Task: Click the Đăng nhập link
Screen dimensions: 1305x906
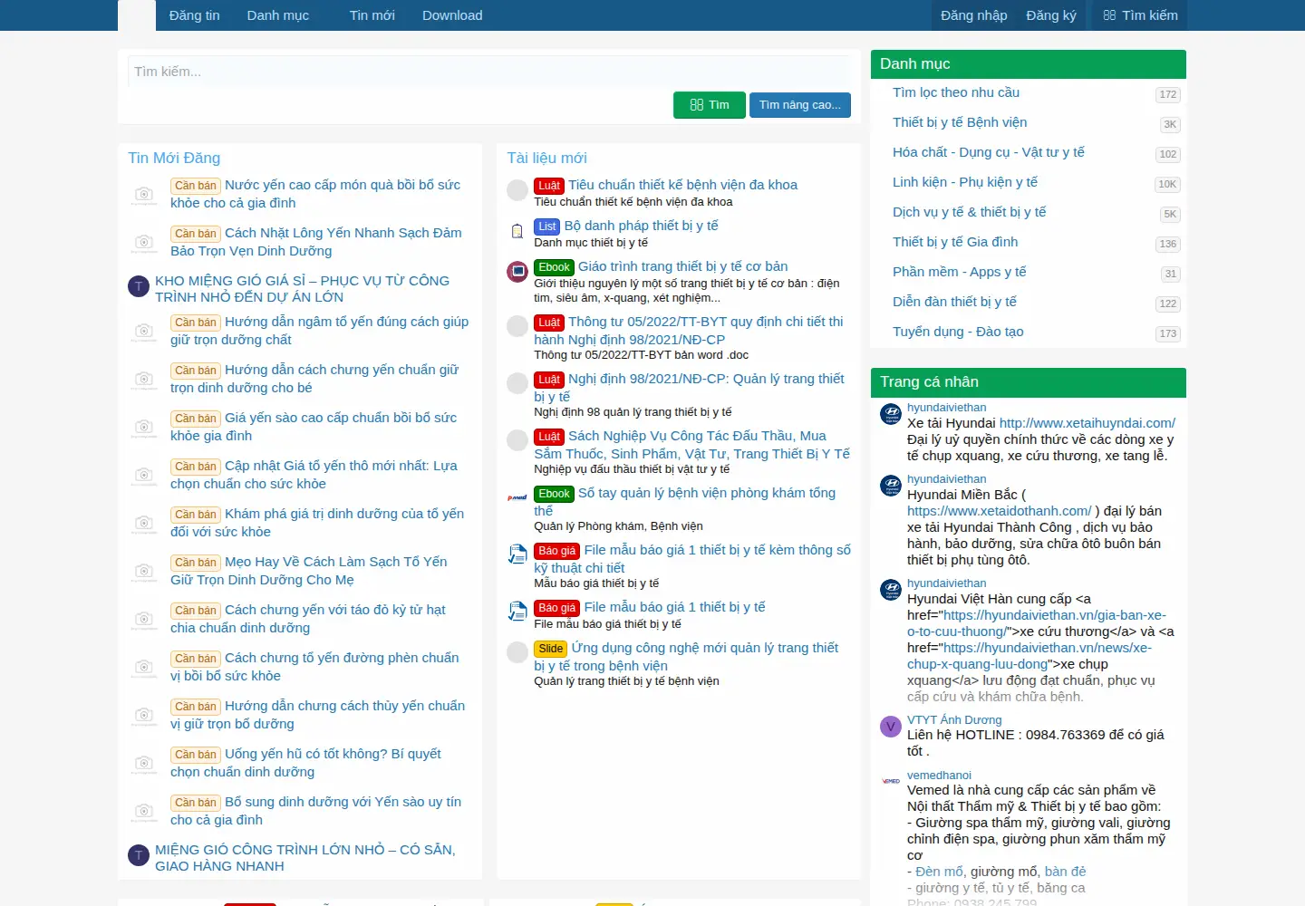Action: tap(973, 15)
